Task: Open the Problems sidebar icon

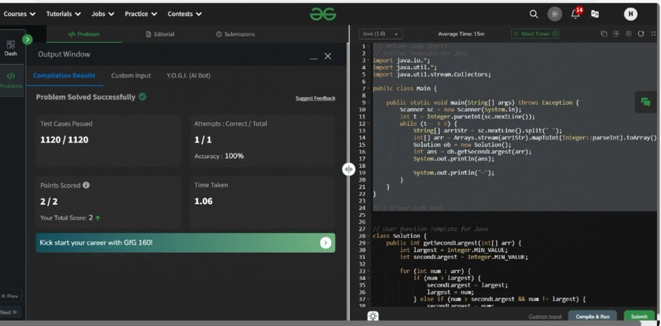Action: (x=11, y=80)
